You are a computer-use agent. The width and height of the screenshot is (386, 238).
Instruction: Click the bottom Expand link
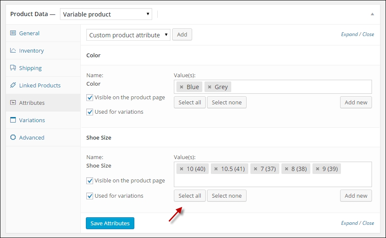point(349,223)
